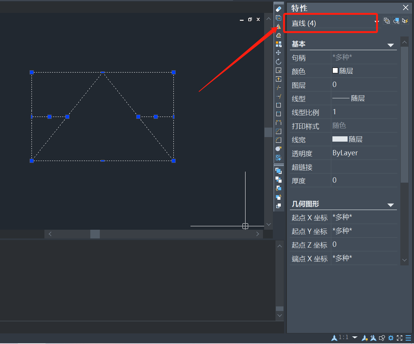Click the 颜色 随层 color value
The image size is (414, 344).
pos(364,71)
